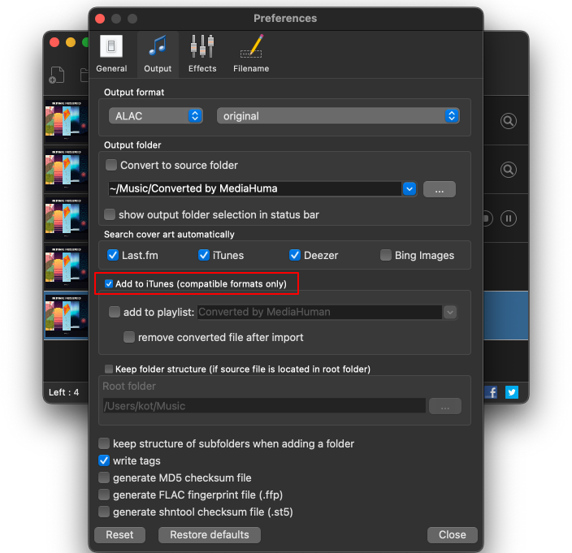Image resolution: width=572 pixels, height=553 pixels.
Task: Open the Twitter share icon
Action: coord(512,392)
